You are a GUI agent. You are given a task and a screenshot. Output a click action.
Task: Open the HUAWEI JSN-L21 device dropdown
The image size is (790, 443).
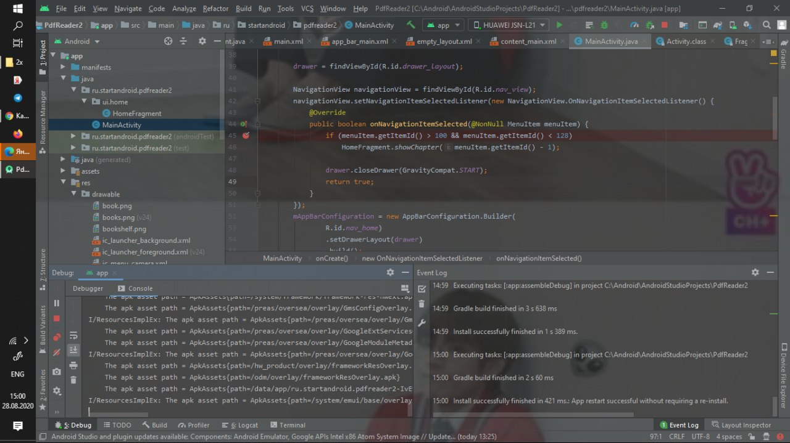click(509, 25)
